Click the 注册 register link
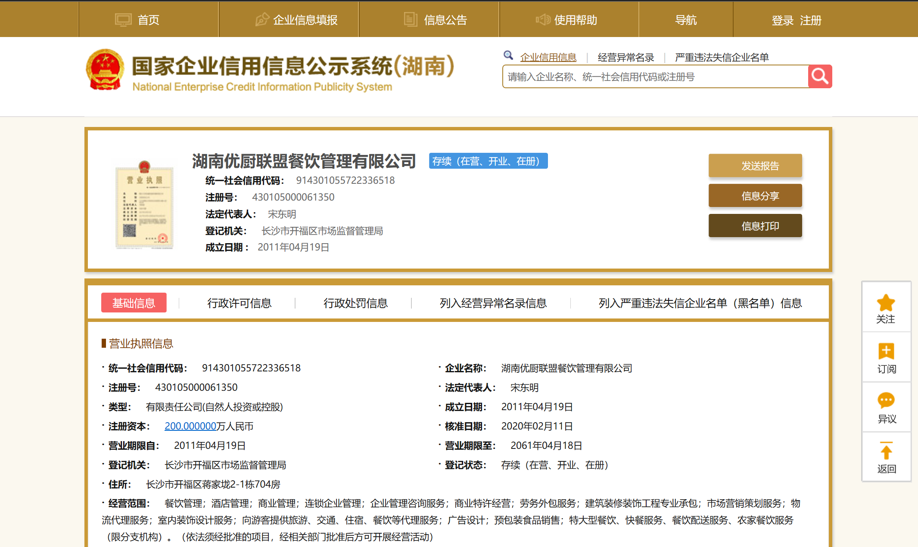 point(811,20)
